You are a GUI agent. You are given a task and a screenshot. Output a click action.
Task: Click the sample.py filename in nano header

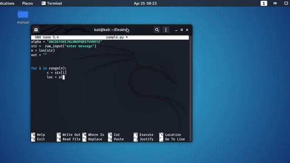pyautogui.click(x=115, y=37)
